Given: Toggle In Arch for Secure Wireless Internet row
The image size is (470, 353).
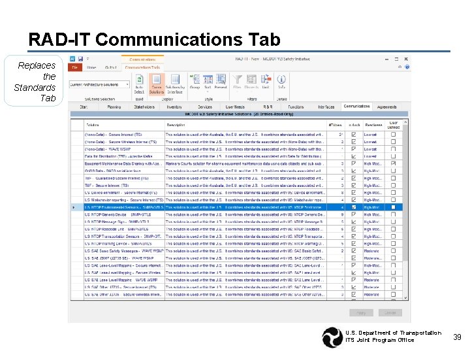Looking at the screenshot, I should [x=354, y=142].
